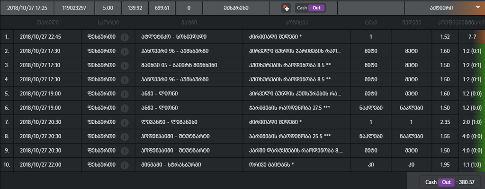Click ატლეტიკო - სოსიედადი match name
The height and width of the screenshot is (189, 485).
(173, 37)
